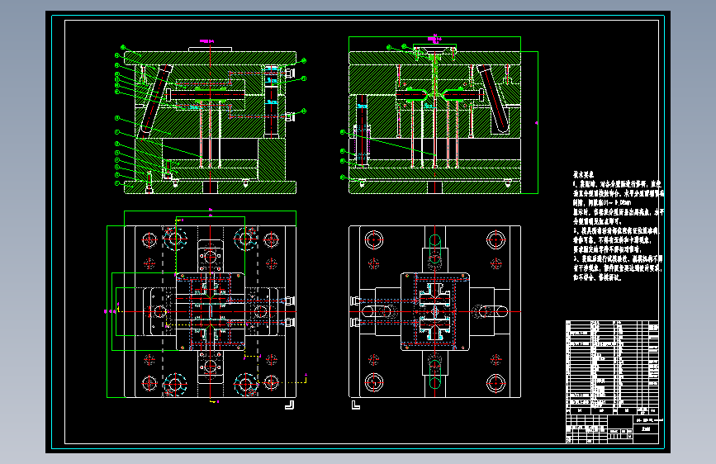
Task: Click the corner bracket mark below the bottom-right plan view
Action: (x=356, y=405)
